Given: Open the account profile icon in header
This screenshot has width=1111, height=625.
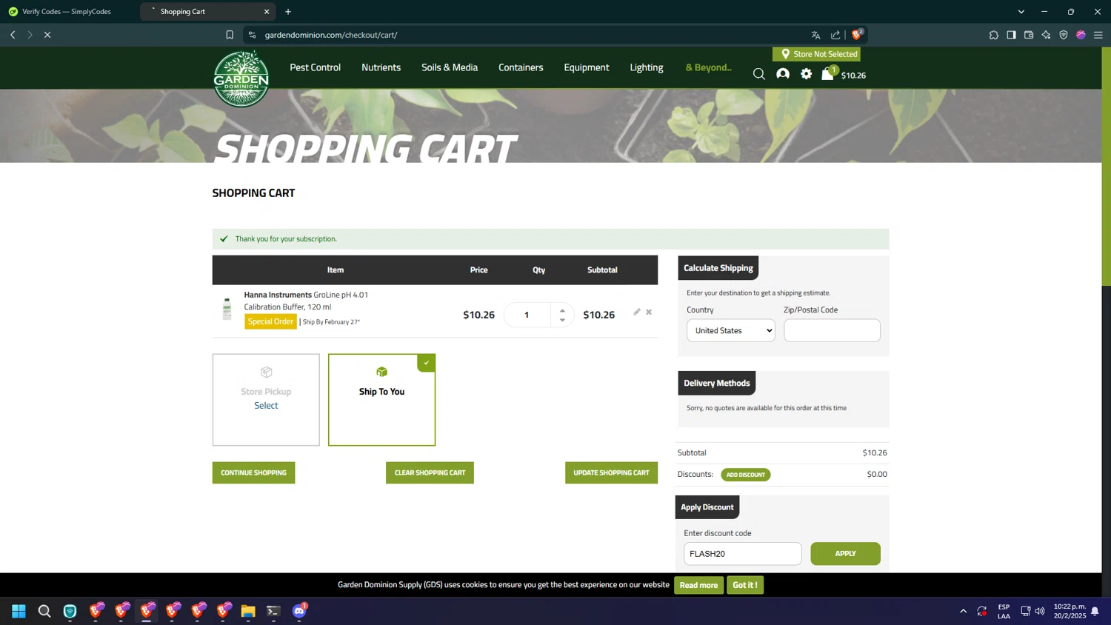Looking at the screenshot, I should pyautogui.click(x=783, y=74).
